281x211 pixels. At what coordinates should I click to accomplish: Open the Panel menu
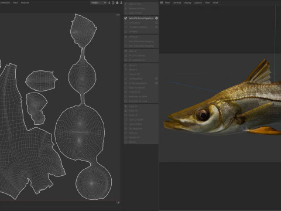click(x=215, y=2)
